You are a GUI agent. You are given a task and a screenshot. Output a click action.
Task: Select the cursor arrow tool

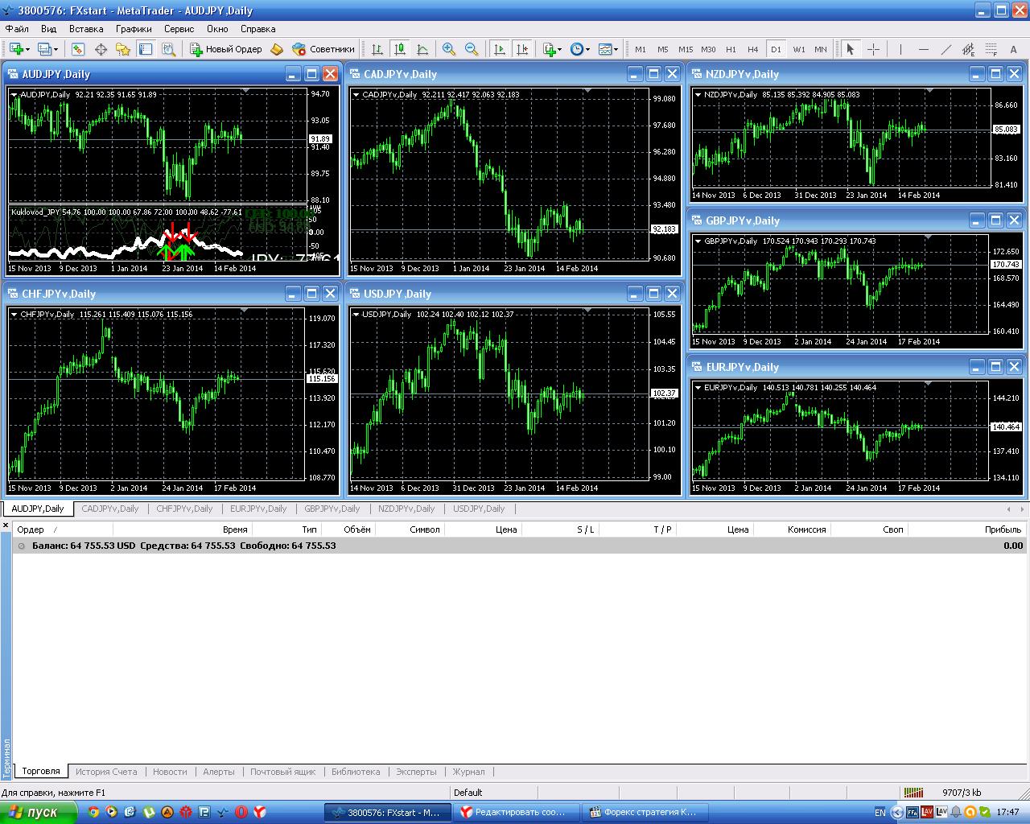tap(851, 49)
